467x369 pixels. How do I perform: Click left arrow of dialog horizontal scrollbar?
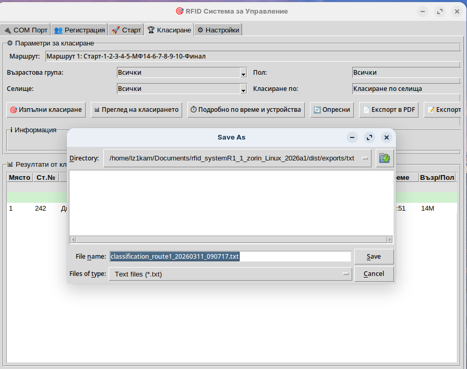73,240
